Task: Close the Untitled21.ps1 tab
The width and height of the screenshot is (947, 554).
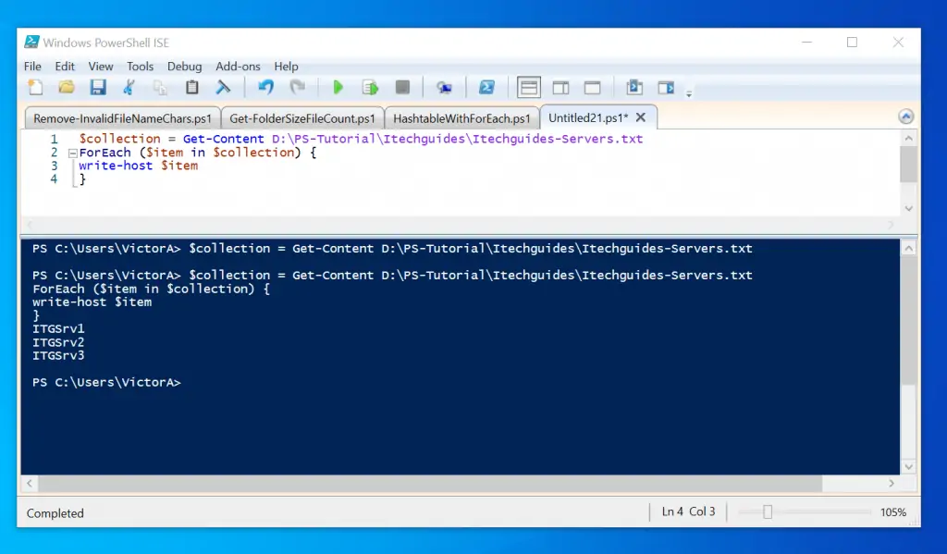Action: click(x=641, y=117)
